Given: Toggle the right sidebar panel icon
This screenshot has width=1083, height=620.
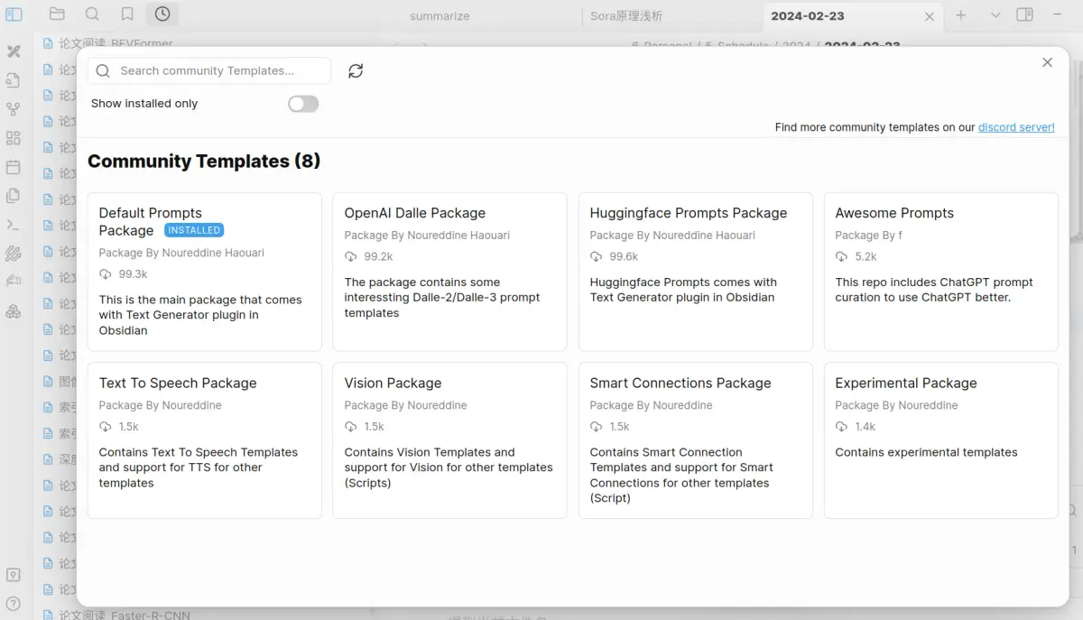Looking at the screenshot, I should [x=1024, y=15].
